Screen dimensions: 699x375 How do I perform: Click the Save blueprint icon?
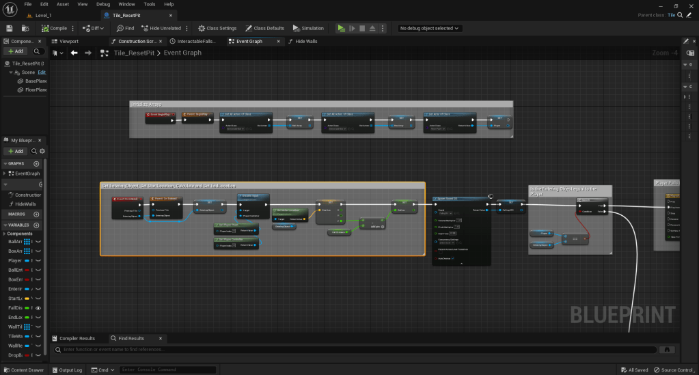pyautogui.click(x=10, y=28)
